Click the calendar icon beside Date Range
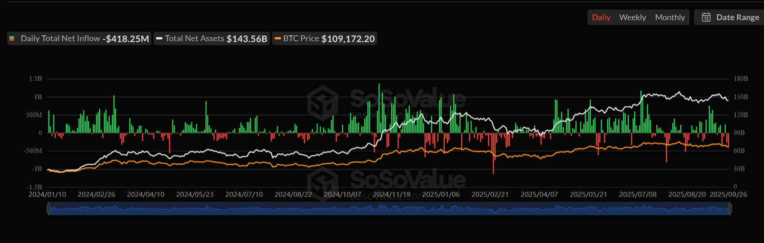 (706, 17)
